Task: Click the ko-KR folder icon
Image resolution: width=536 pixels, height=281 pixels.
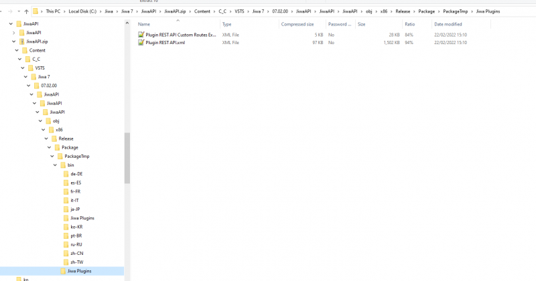Action: pyautogui.click(x=66, y=227)
